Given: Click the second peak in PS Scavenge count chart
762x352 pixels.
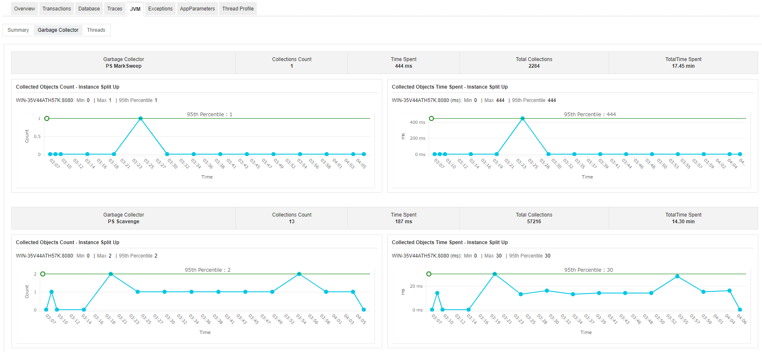Looking at the screenshot, I should (299, 274).
